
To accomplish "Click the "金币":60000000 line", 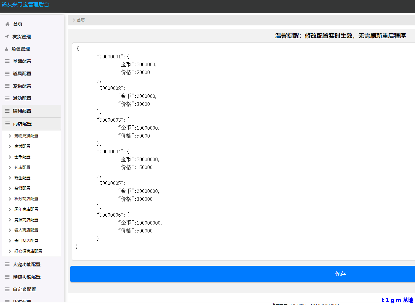I will (x=139, y=191).
